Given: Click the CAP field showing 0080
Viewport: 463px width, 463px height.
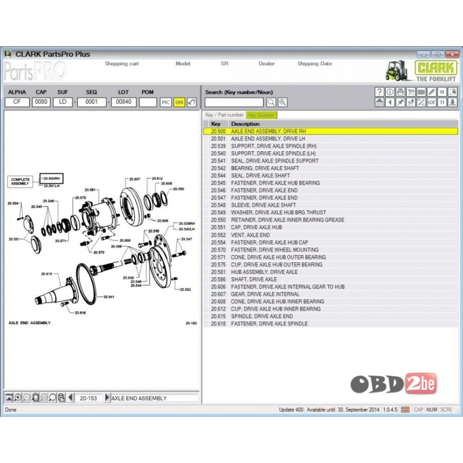Looking at the screenshot, I should 41,102.
